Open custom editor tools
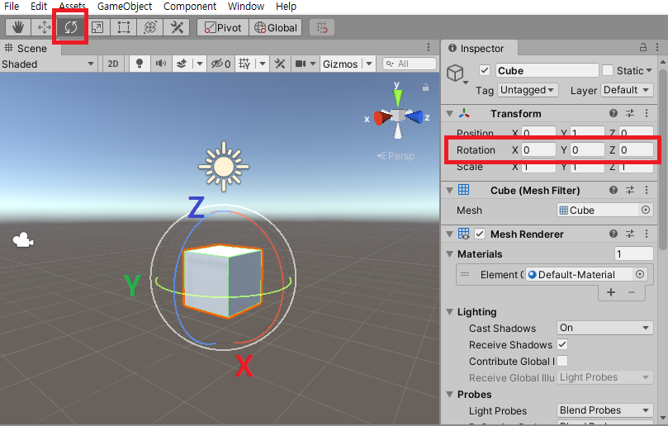 [177, 28]
